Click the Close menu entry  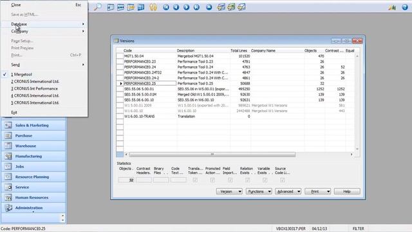click(x=44, y=5)
